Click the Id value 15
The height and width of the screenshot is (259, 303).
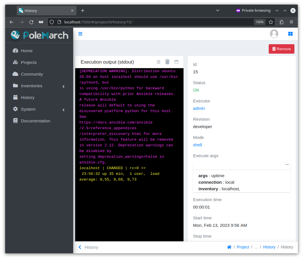[x=195, y=72]
